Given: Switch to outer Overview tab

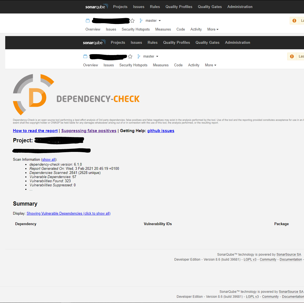Looking at the screenshot, I should coord(93,29).
